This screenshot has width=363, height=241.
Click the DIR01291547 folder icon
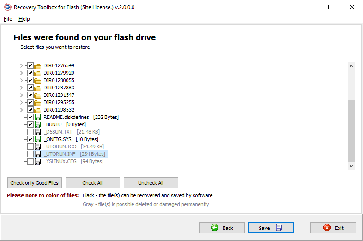[38, 96]
